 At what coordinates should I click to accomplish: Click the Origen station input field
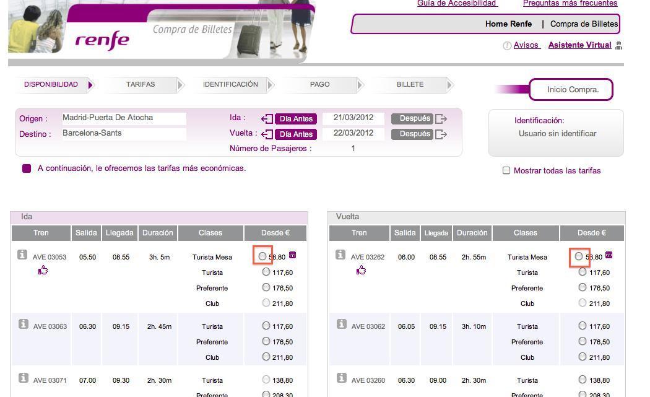pos(124,118)
